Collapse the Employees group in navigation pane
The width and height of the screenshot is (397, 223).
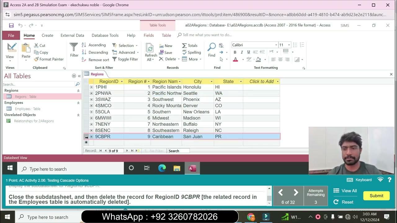(78, 103)
